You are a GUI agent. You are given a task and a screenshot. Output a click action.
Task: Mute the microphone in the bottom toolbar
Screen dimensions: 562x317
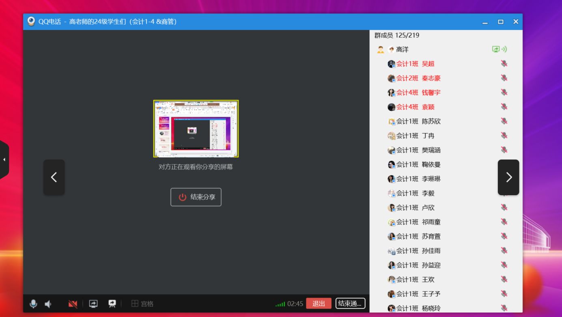point(33,304)
